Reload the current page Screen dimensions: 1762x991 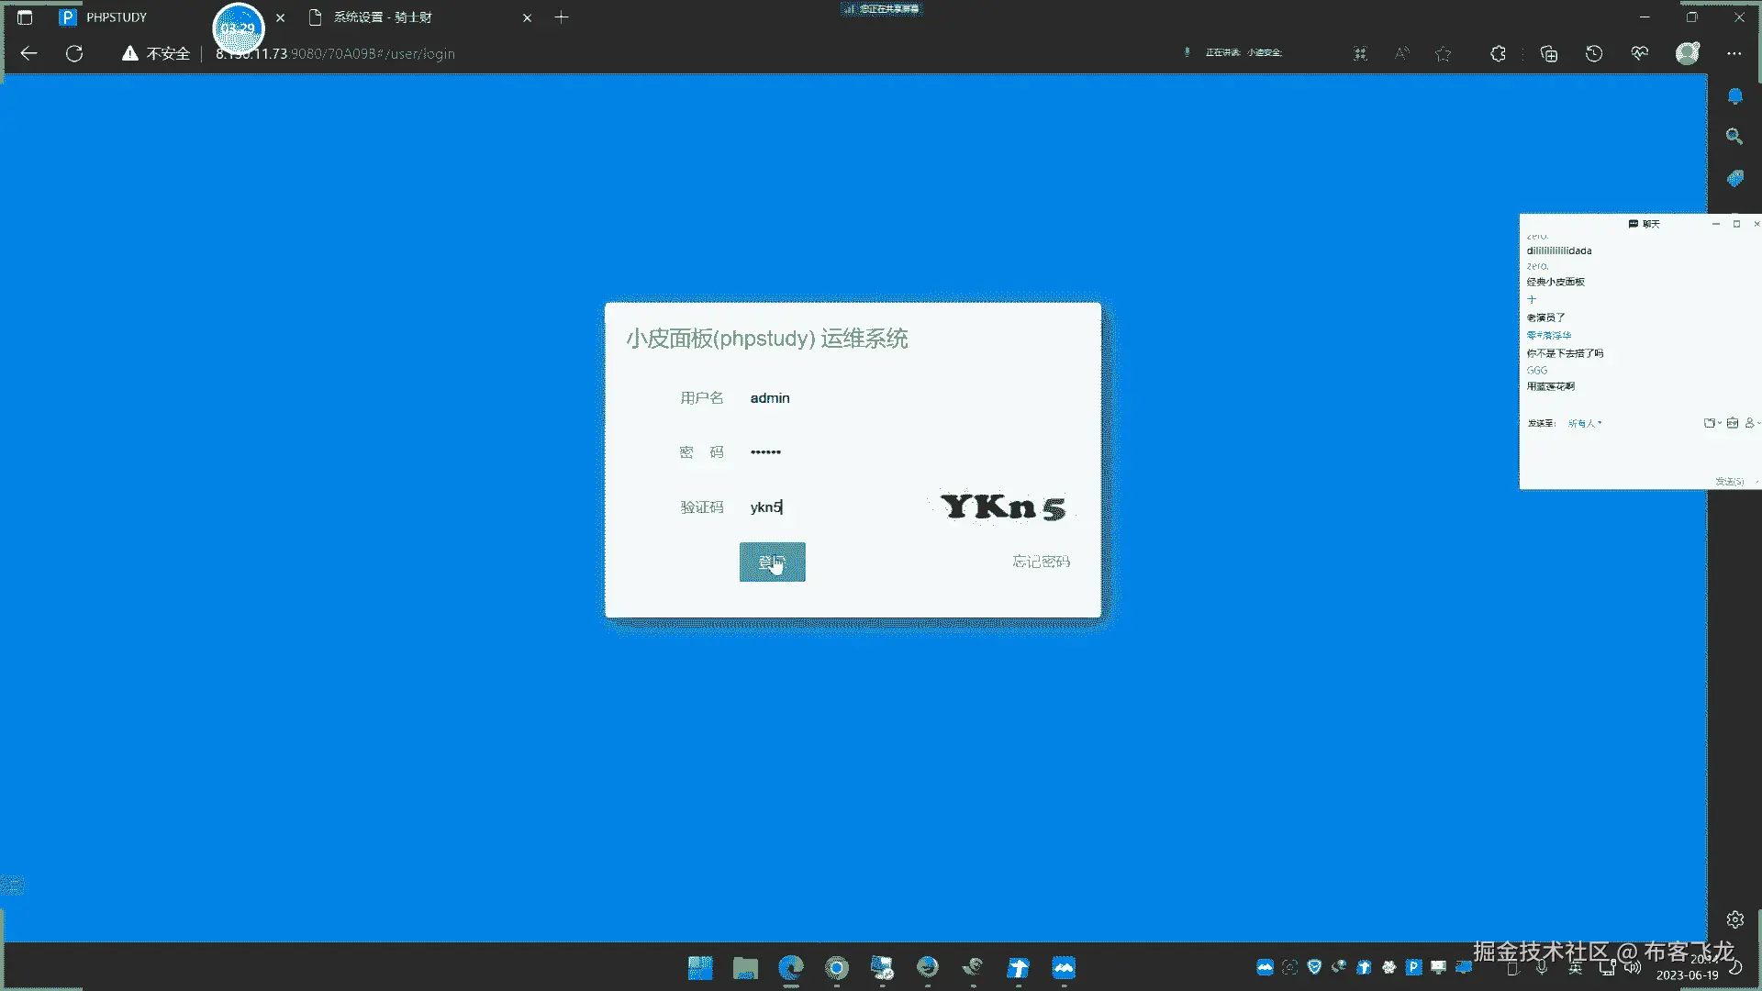[x=74, y=54]
